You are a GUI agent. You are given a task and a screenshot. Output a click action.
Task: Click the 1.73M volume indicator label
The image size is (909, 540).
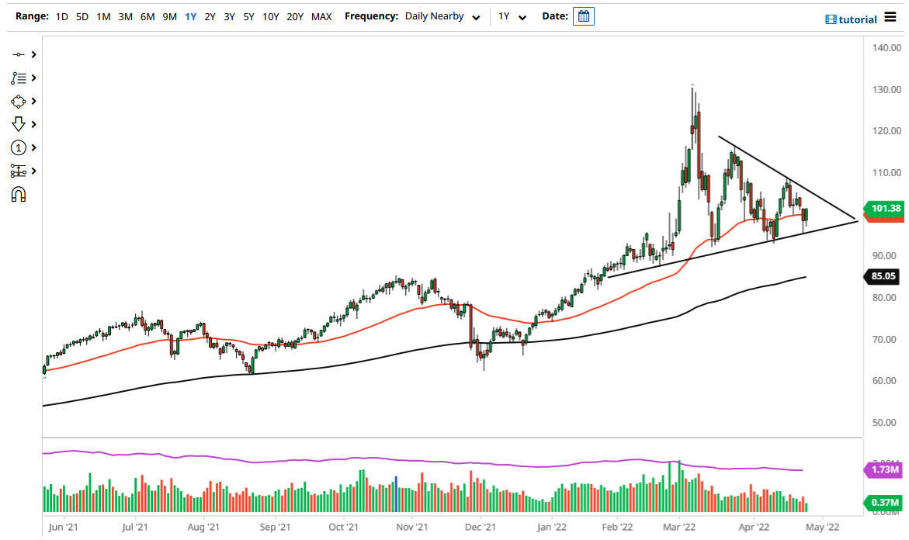coord(884,469)
